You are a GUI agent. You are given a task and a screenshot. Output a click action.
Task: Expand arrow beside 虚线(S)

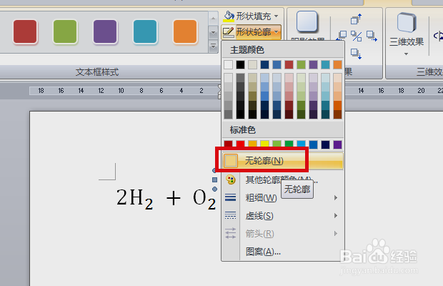[336, 216]
